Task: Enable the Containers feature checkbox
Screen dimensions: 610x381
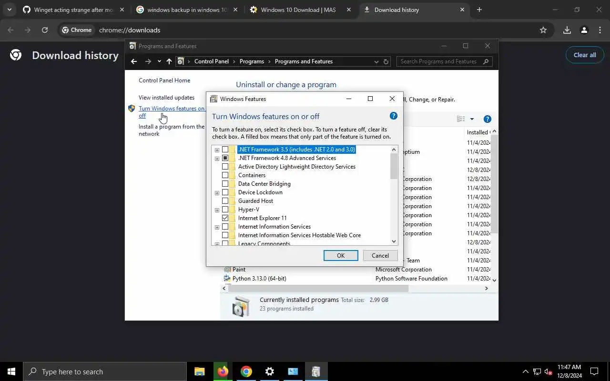Action: (225, 175)
